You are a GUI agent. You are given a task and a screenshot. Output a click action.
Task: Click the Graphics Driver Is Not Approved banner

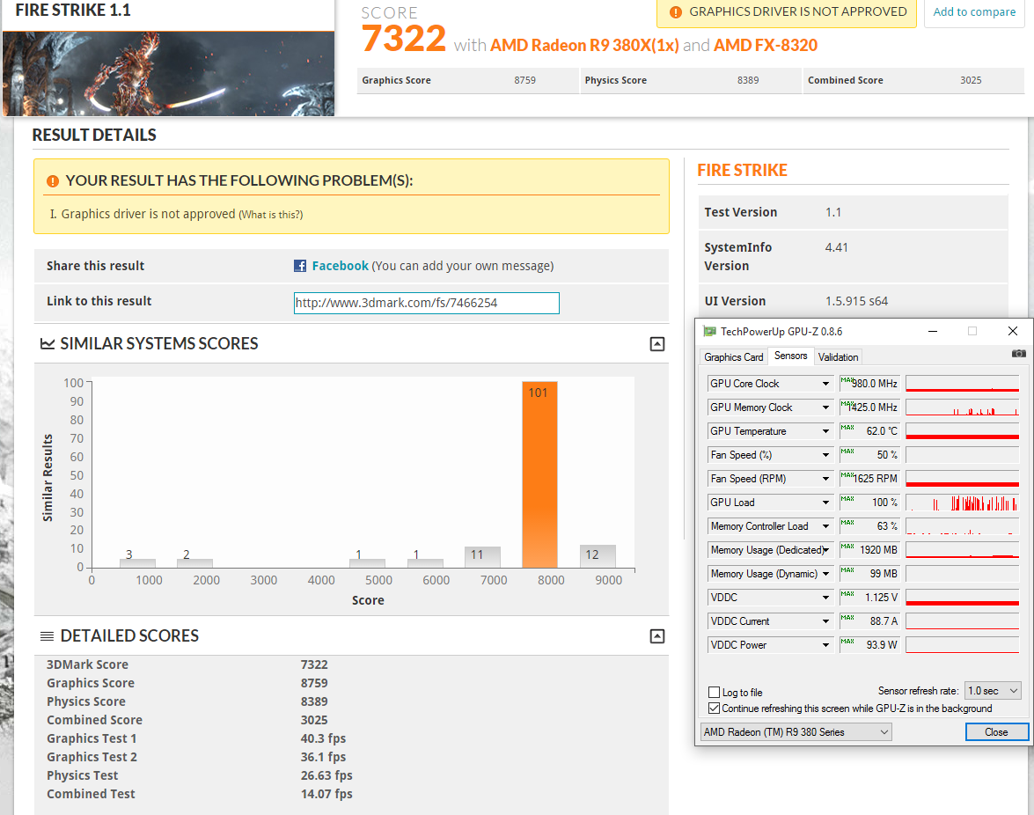(x=786, y=12)
